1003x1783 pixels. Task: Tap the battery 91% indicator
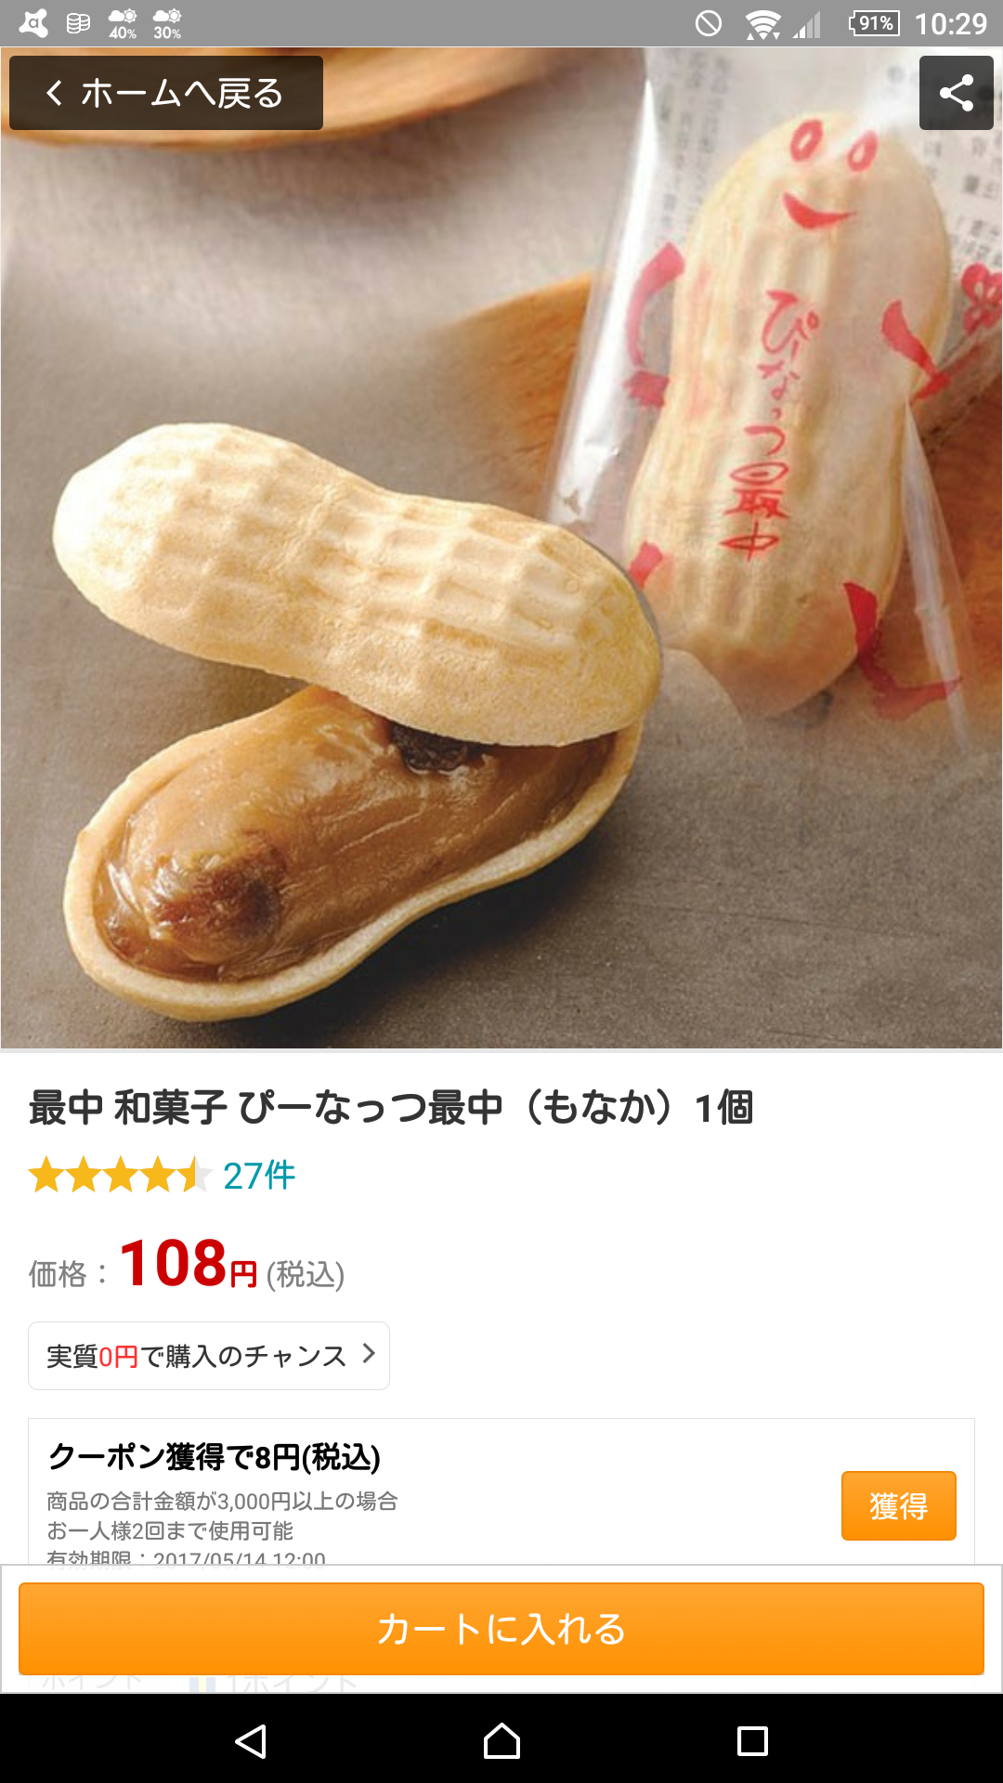click(874, 23)
